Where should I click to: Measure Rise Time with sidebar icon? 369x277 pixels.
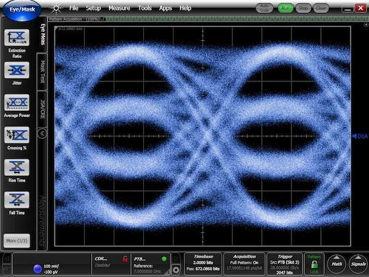click(x=17, y=167)
